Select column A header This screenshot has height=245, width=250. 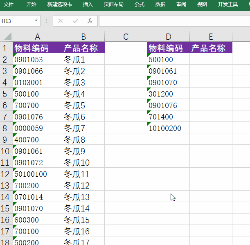click(37, 37)
